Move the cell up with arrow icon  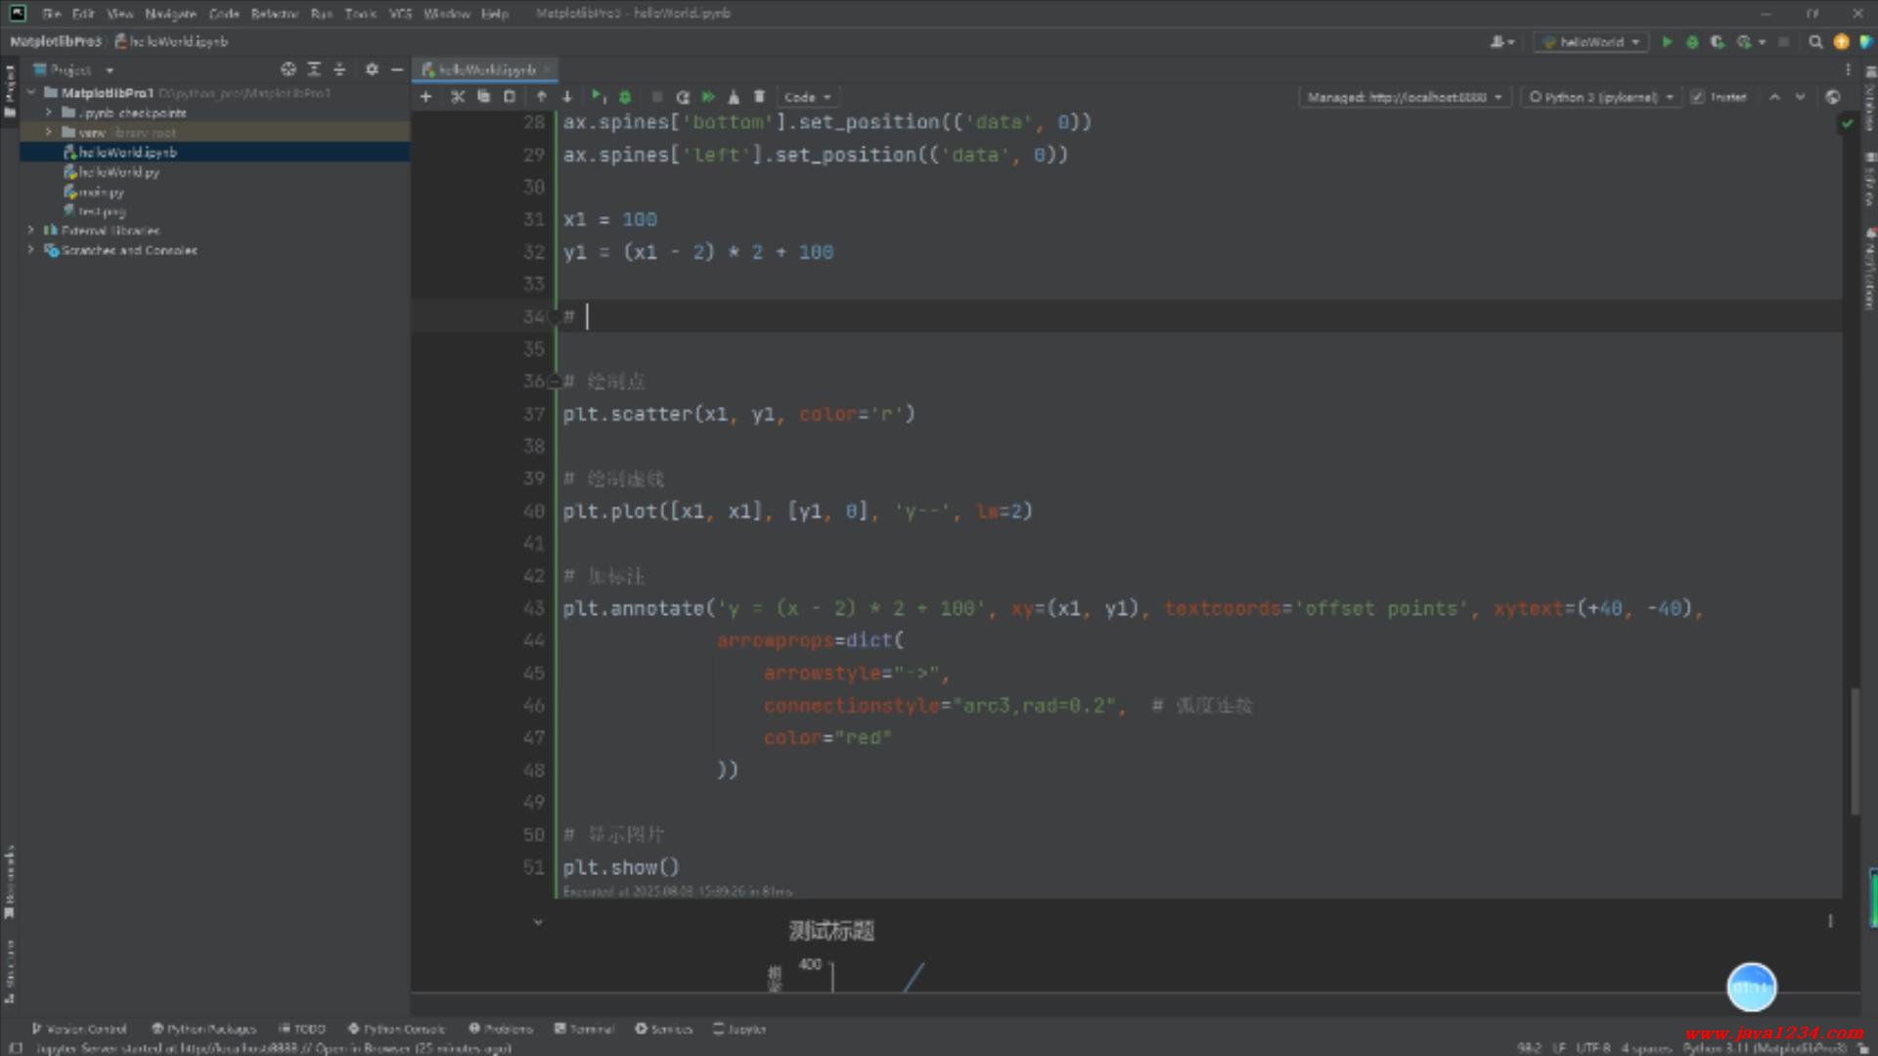pyautogui.click(x=541, y=97)
